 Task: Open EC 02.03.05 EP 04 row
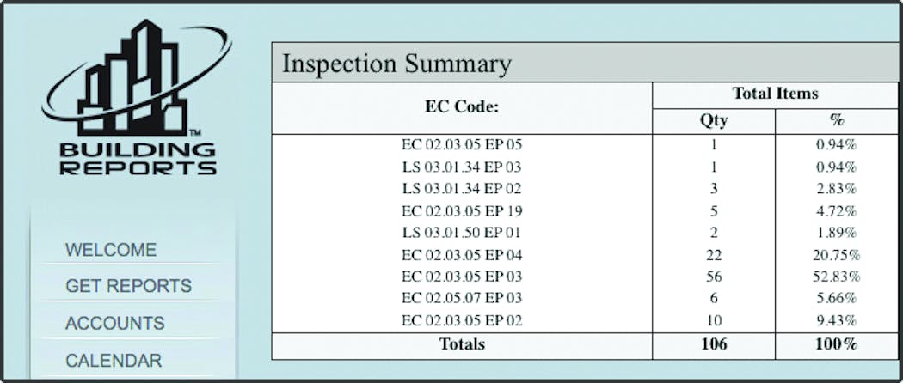[x=585, y=255]
